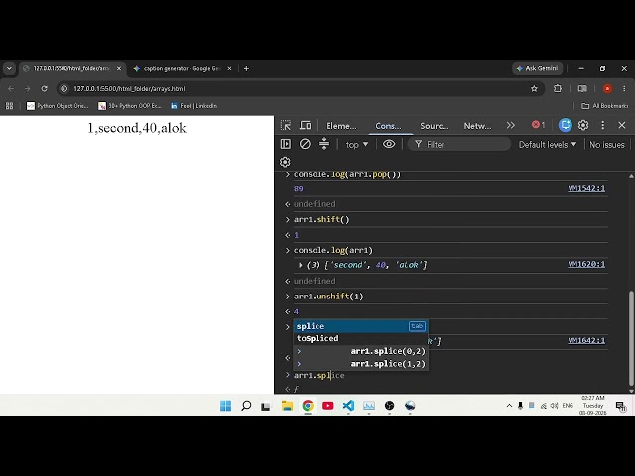Click the address bar URL

click(x=129, y=88)
